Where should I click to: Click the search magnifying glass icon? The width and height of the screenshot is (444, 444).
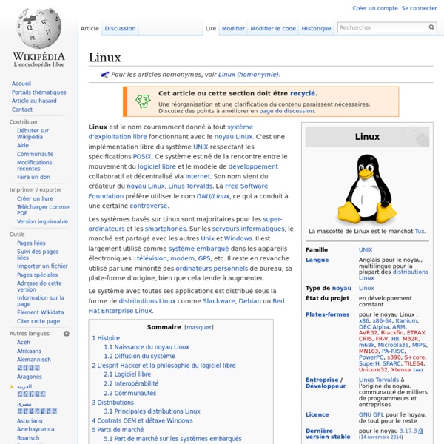click(x=431, y=27)
